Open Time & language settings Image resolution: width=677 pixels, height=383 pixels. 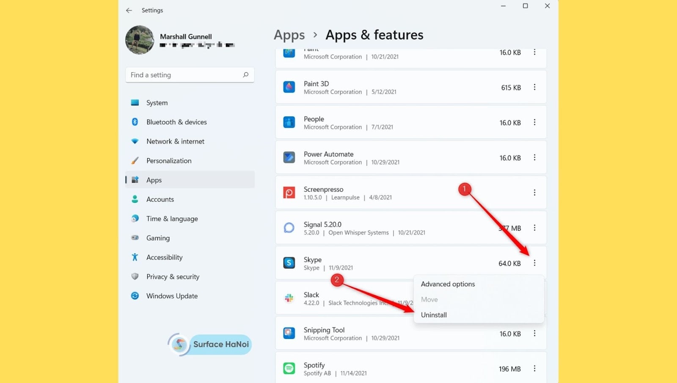point(190,219)
